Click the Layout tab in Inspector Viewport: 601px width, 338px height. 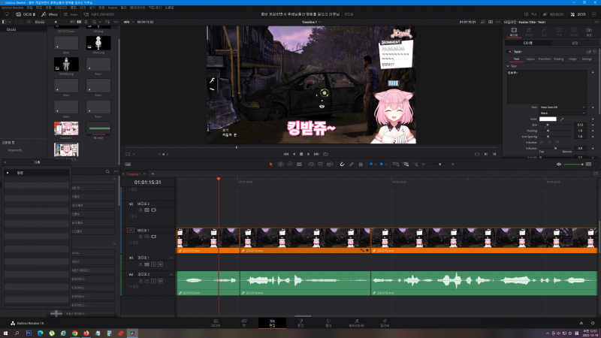530,59
